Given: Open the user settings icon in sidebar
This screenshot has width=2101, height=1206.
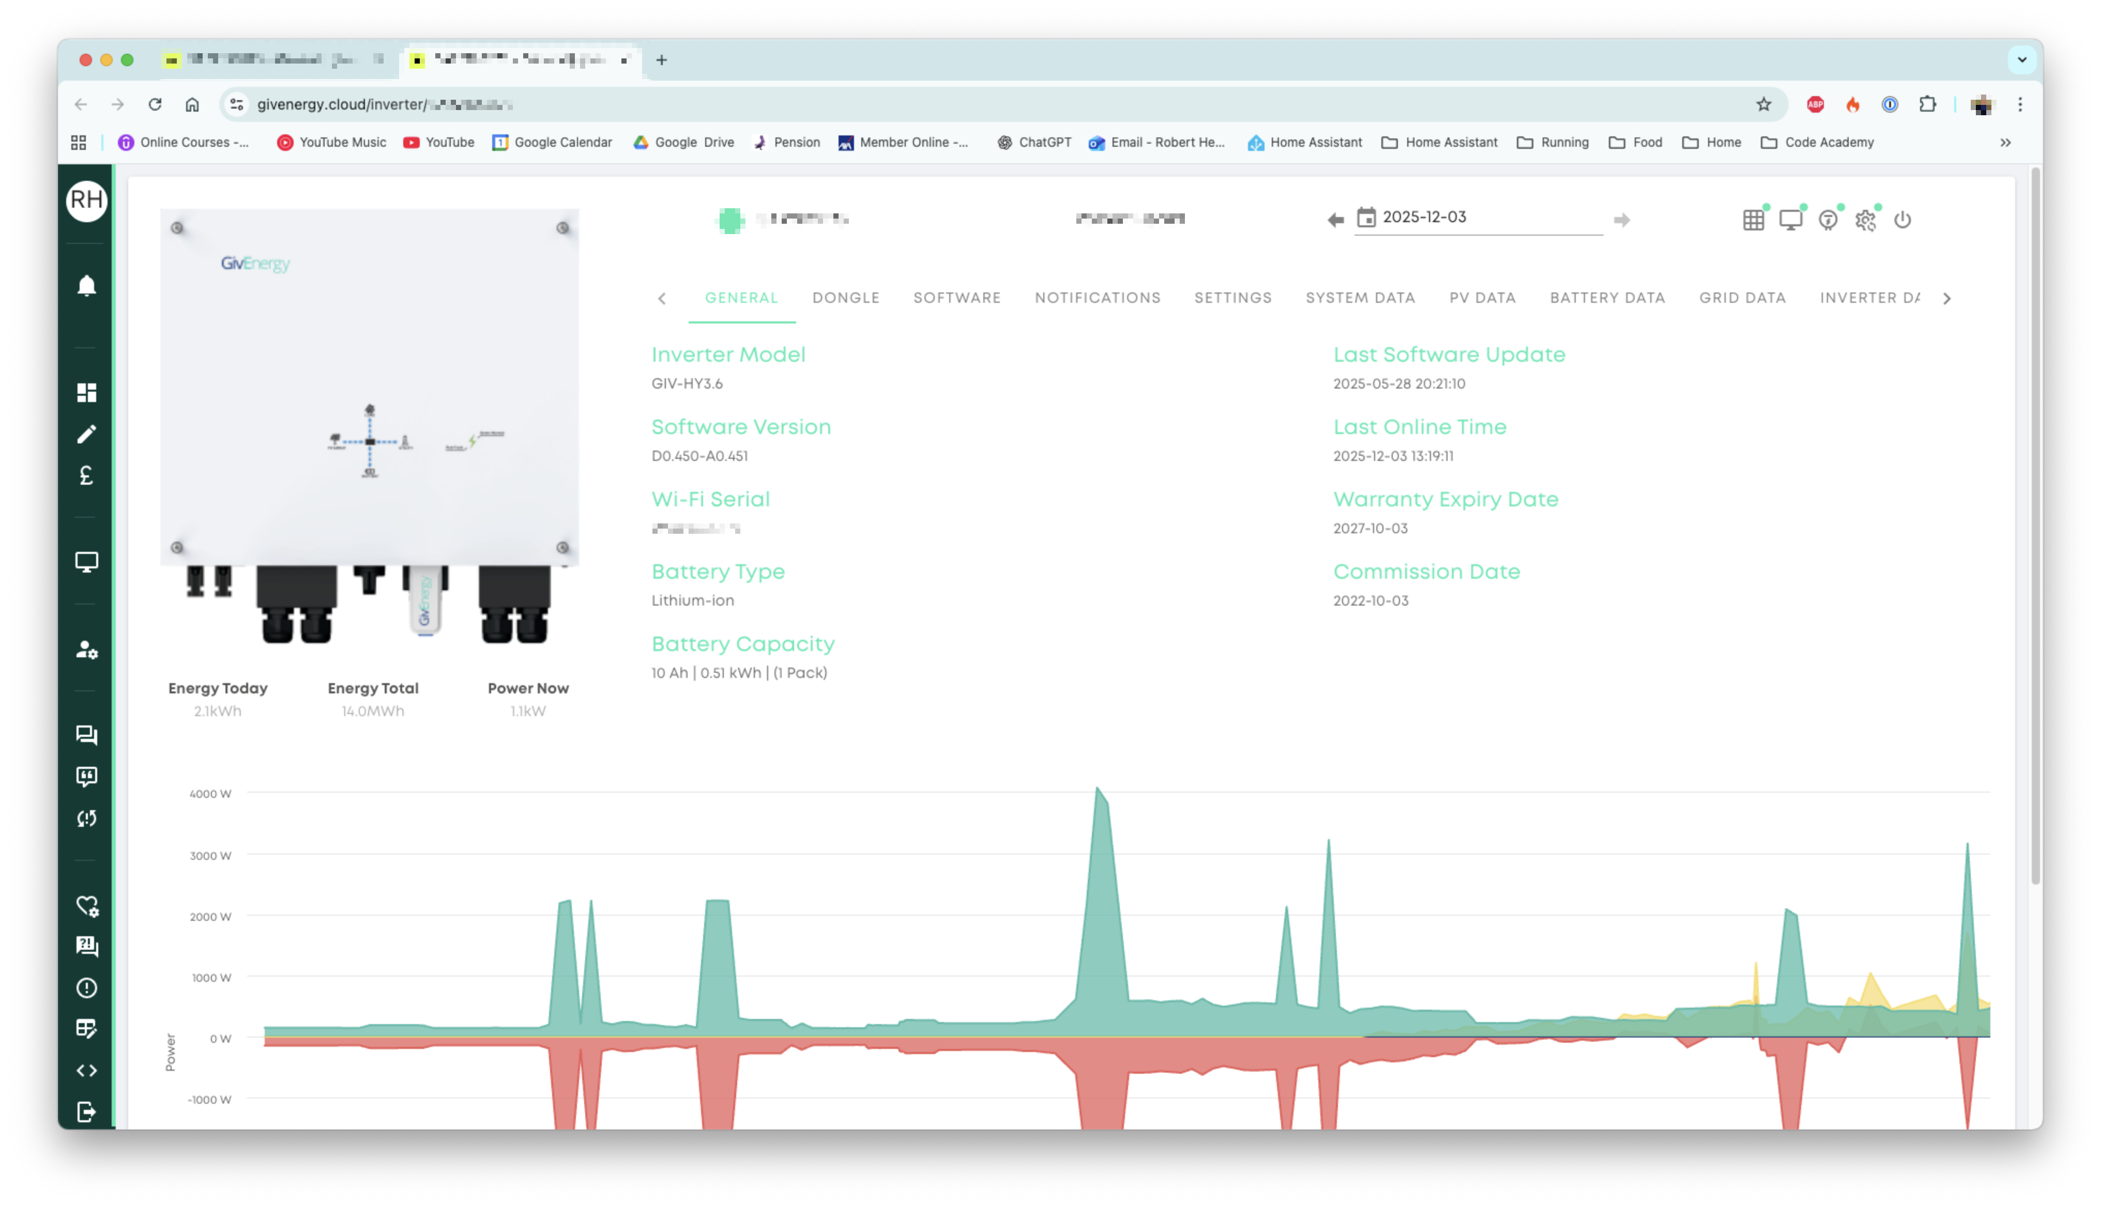Looking at the screenshot, I should [x=86, y=650].
